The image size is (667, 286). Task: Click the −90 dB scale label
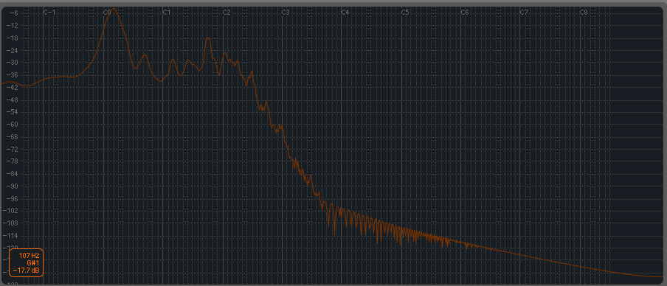click(12, 186)
